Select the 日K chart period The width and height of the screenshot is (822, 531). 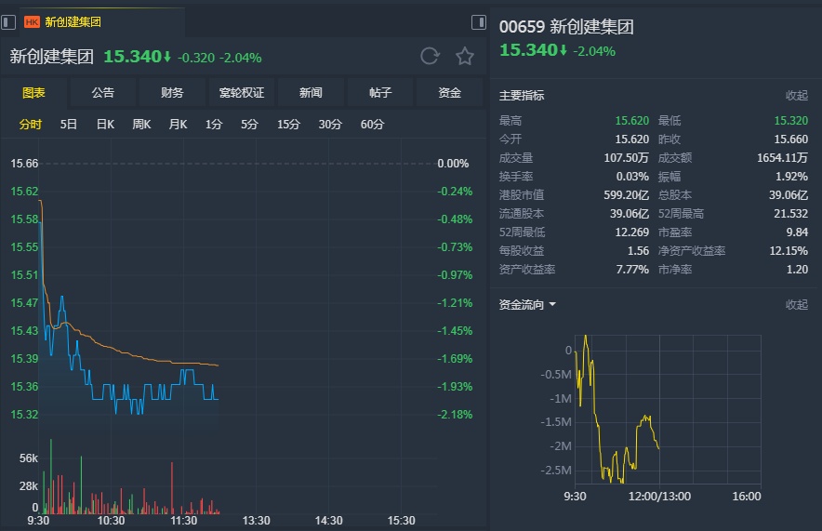click(105, 125)
